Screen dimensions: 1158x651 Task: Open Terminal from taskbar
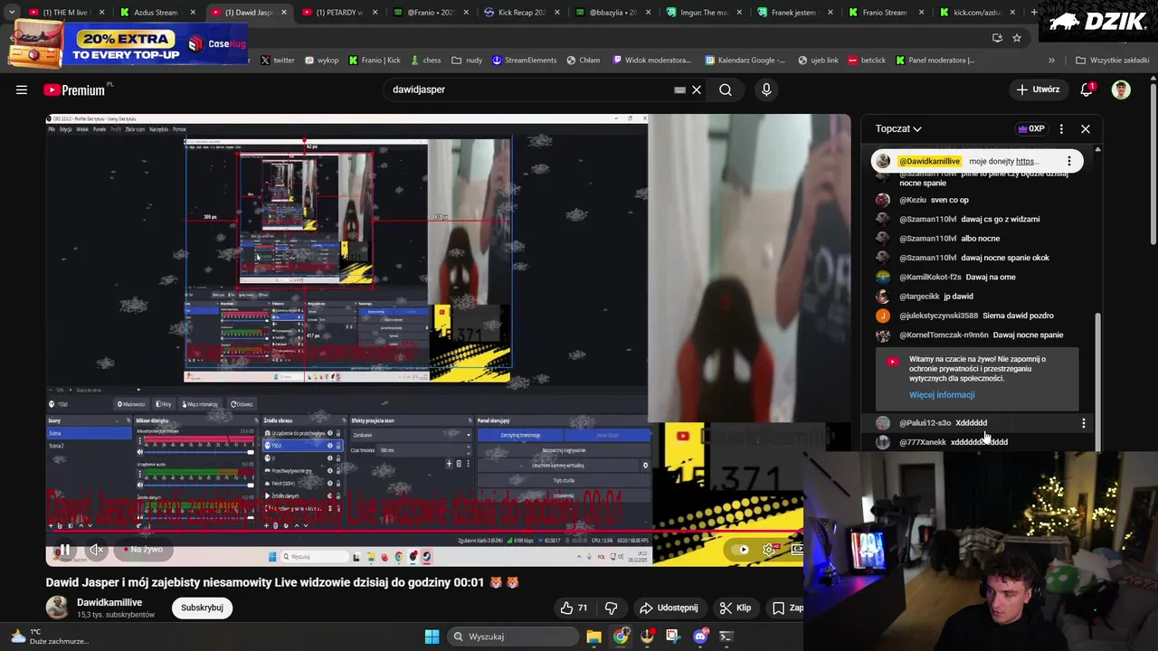[726, 637]
